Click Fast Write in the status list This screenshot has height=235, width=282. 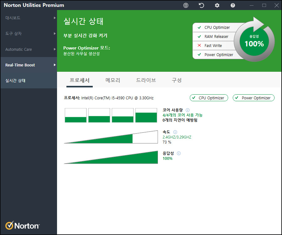213,45
